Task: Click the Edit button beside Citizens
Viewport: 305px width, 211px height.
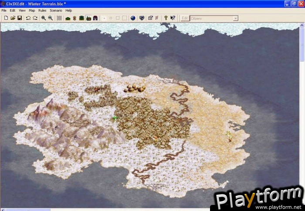Action: pos(184,18)
